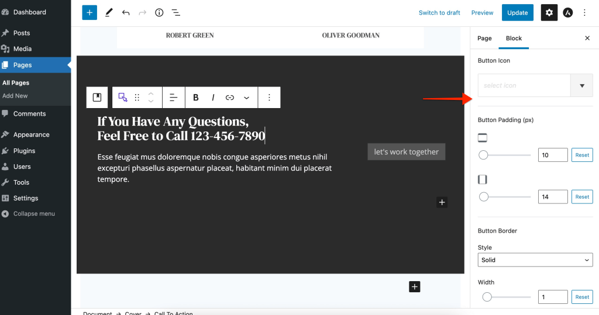Click the border Width number field

(552, 297)
